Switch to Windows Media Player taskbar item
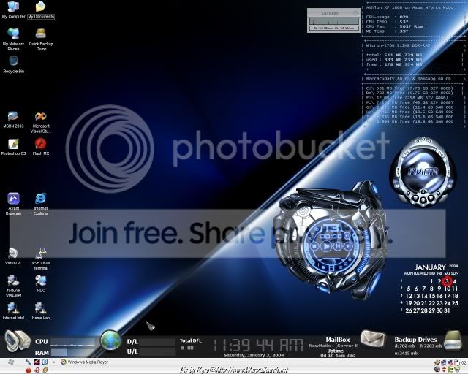This screenshot has width=468, height=374. click(x=85, y=362)
